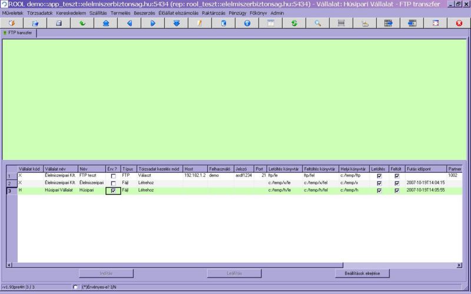The height and width of the screenshot is (294, 471).
Task: Click the magnifier search toolbar icon
Action: click(317, 23)
